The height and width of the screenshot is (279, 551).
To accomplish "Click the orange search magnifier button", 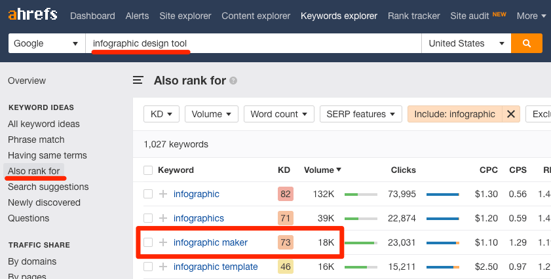I will [527, 43].
